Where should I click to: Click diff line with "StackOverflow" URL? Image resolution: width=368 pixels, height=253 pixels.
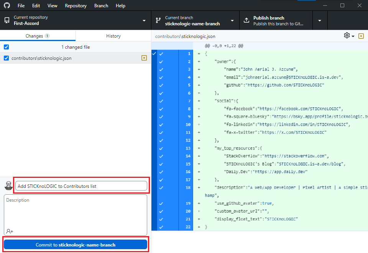tap(281, 156)
